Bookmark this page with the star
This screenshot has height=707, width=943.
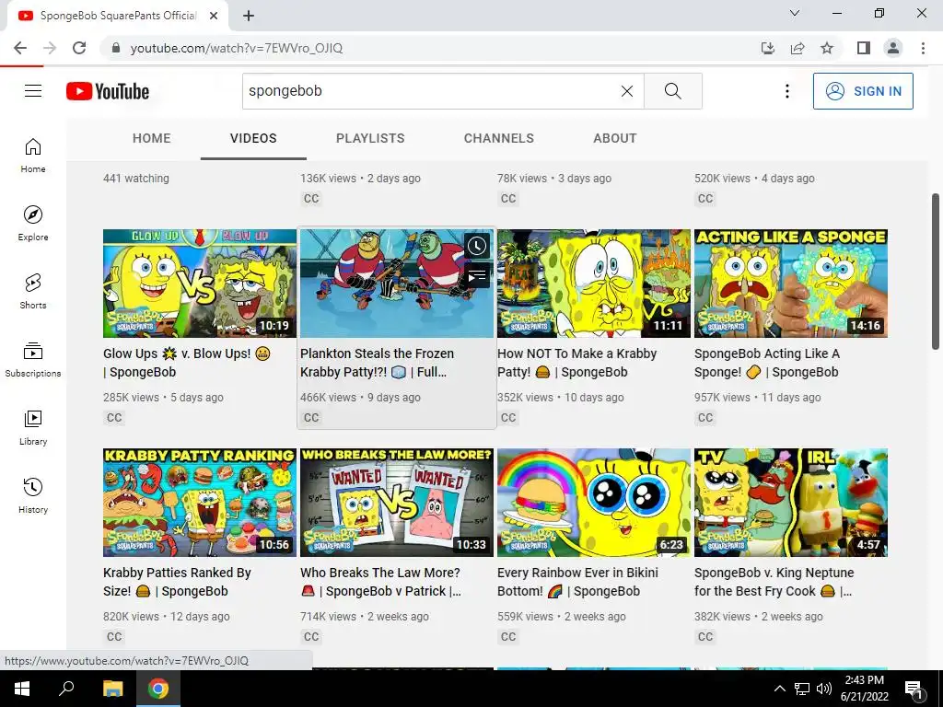pos(827,48)
